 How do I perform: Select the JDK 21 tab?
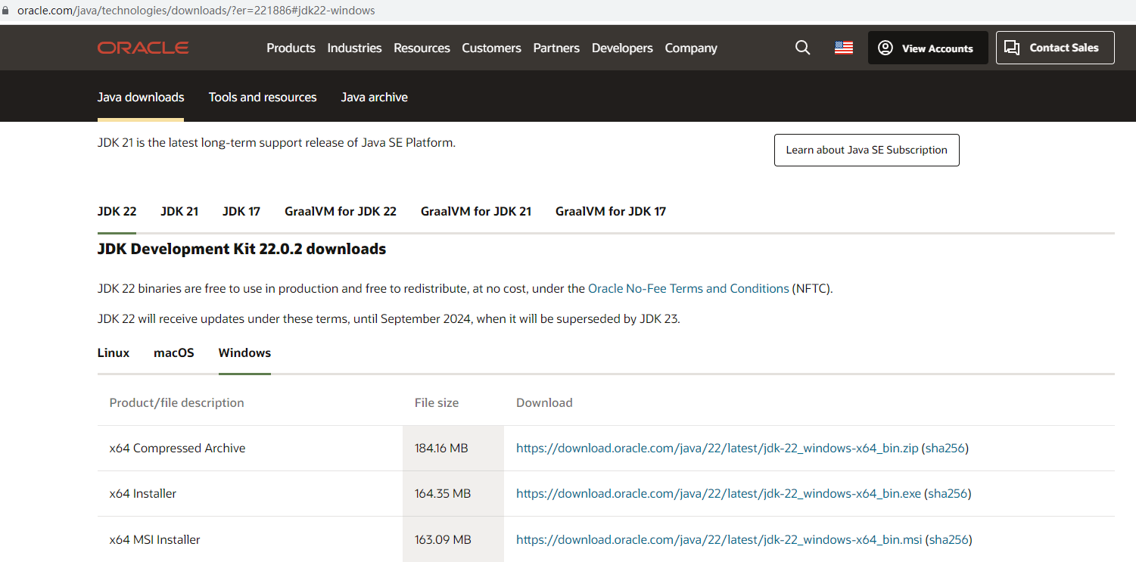point(179,211)
